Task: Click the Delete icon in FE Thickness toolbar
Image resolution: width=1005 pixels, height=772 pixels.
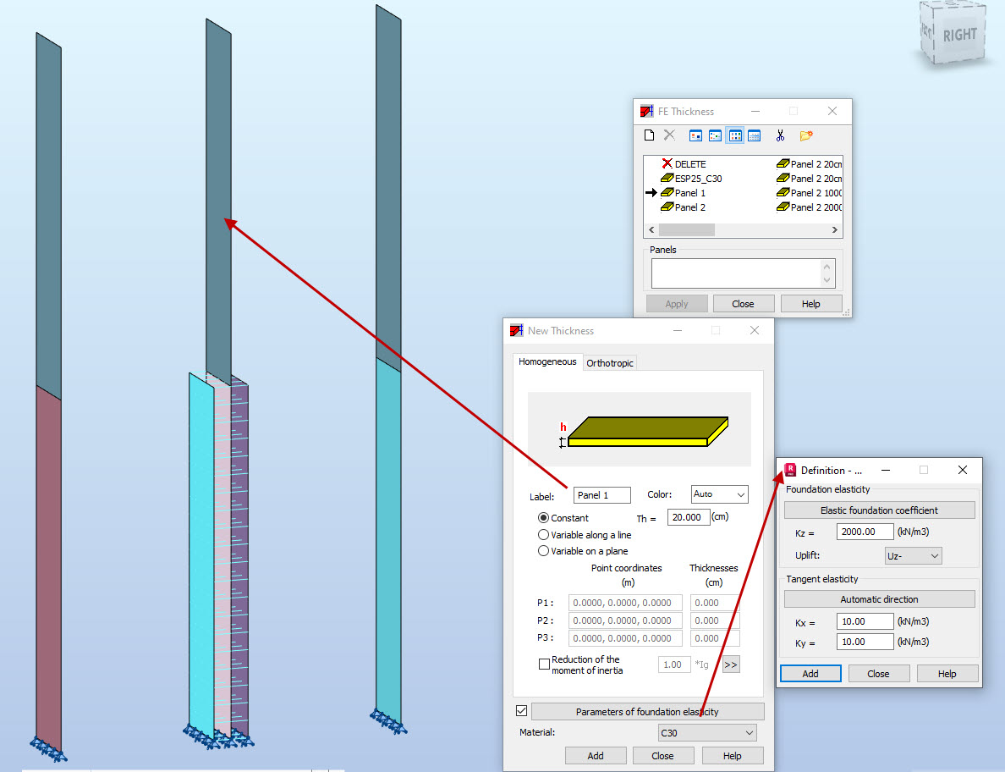Action: point(669,135)
